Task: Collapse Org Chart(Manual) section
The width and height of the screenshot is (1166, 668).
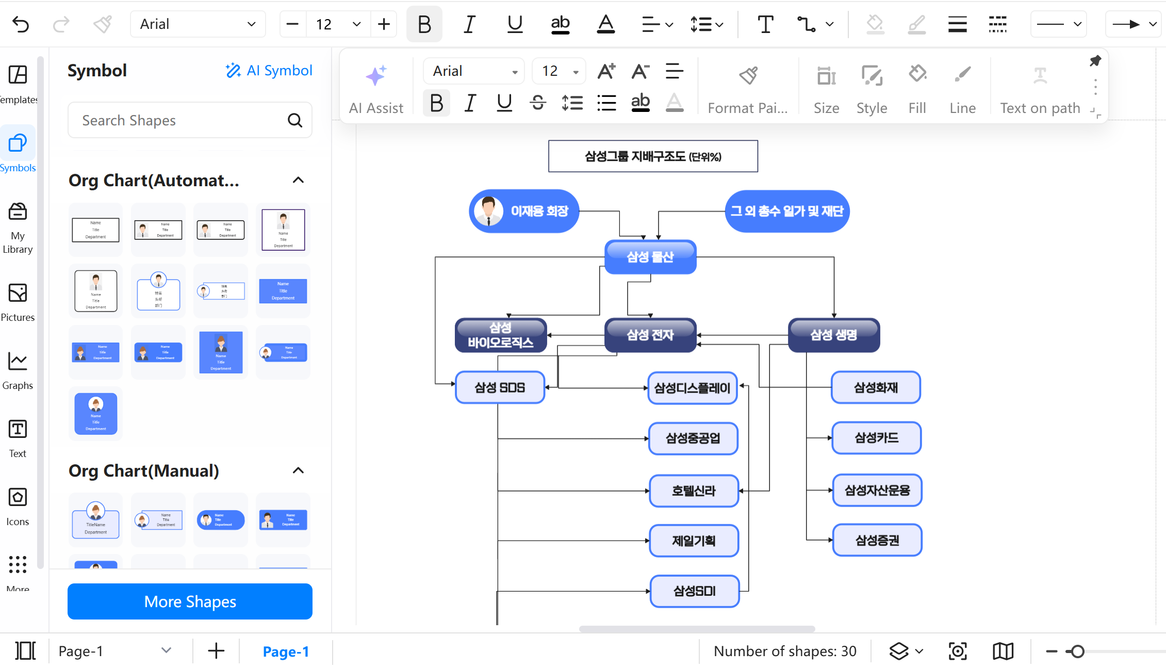Action: [x=298, y=470]
